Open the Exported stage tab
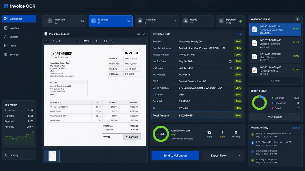The height and width of the screenshot is (171, 305). click(231, 21)
